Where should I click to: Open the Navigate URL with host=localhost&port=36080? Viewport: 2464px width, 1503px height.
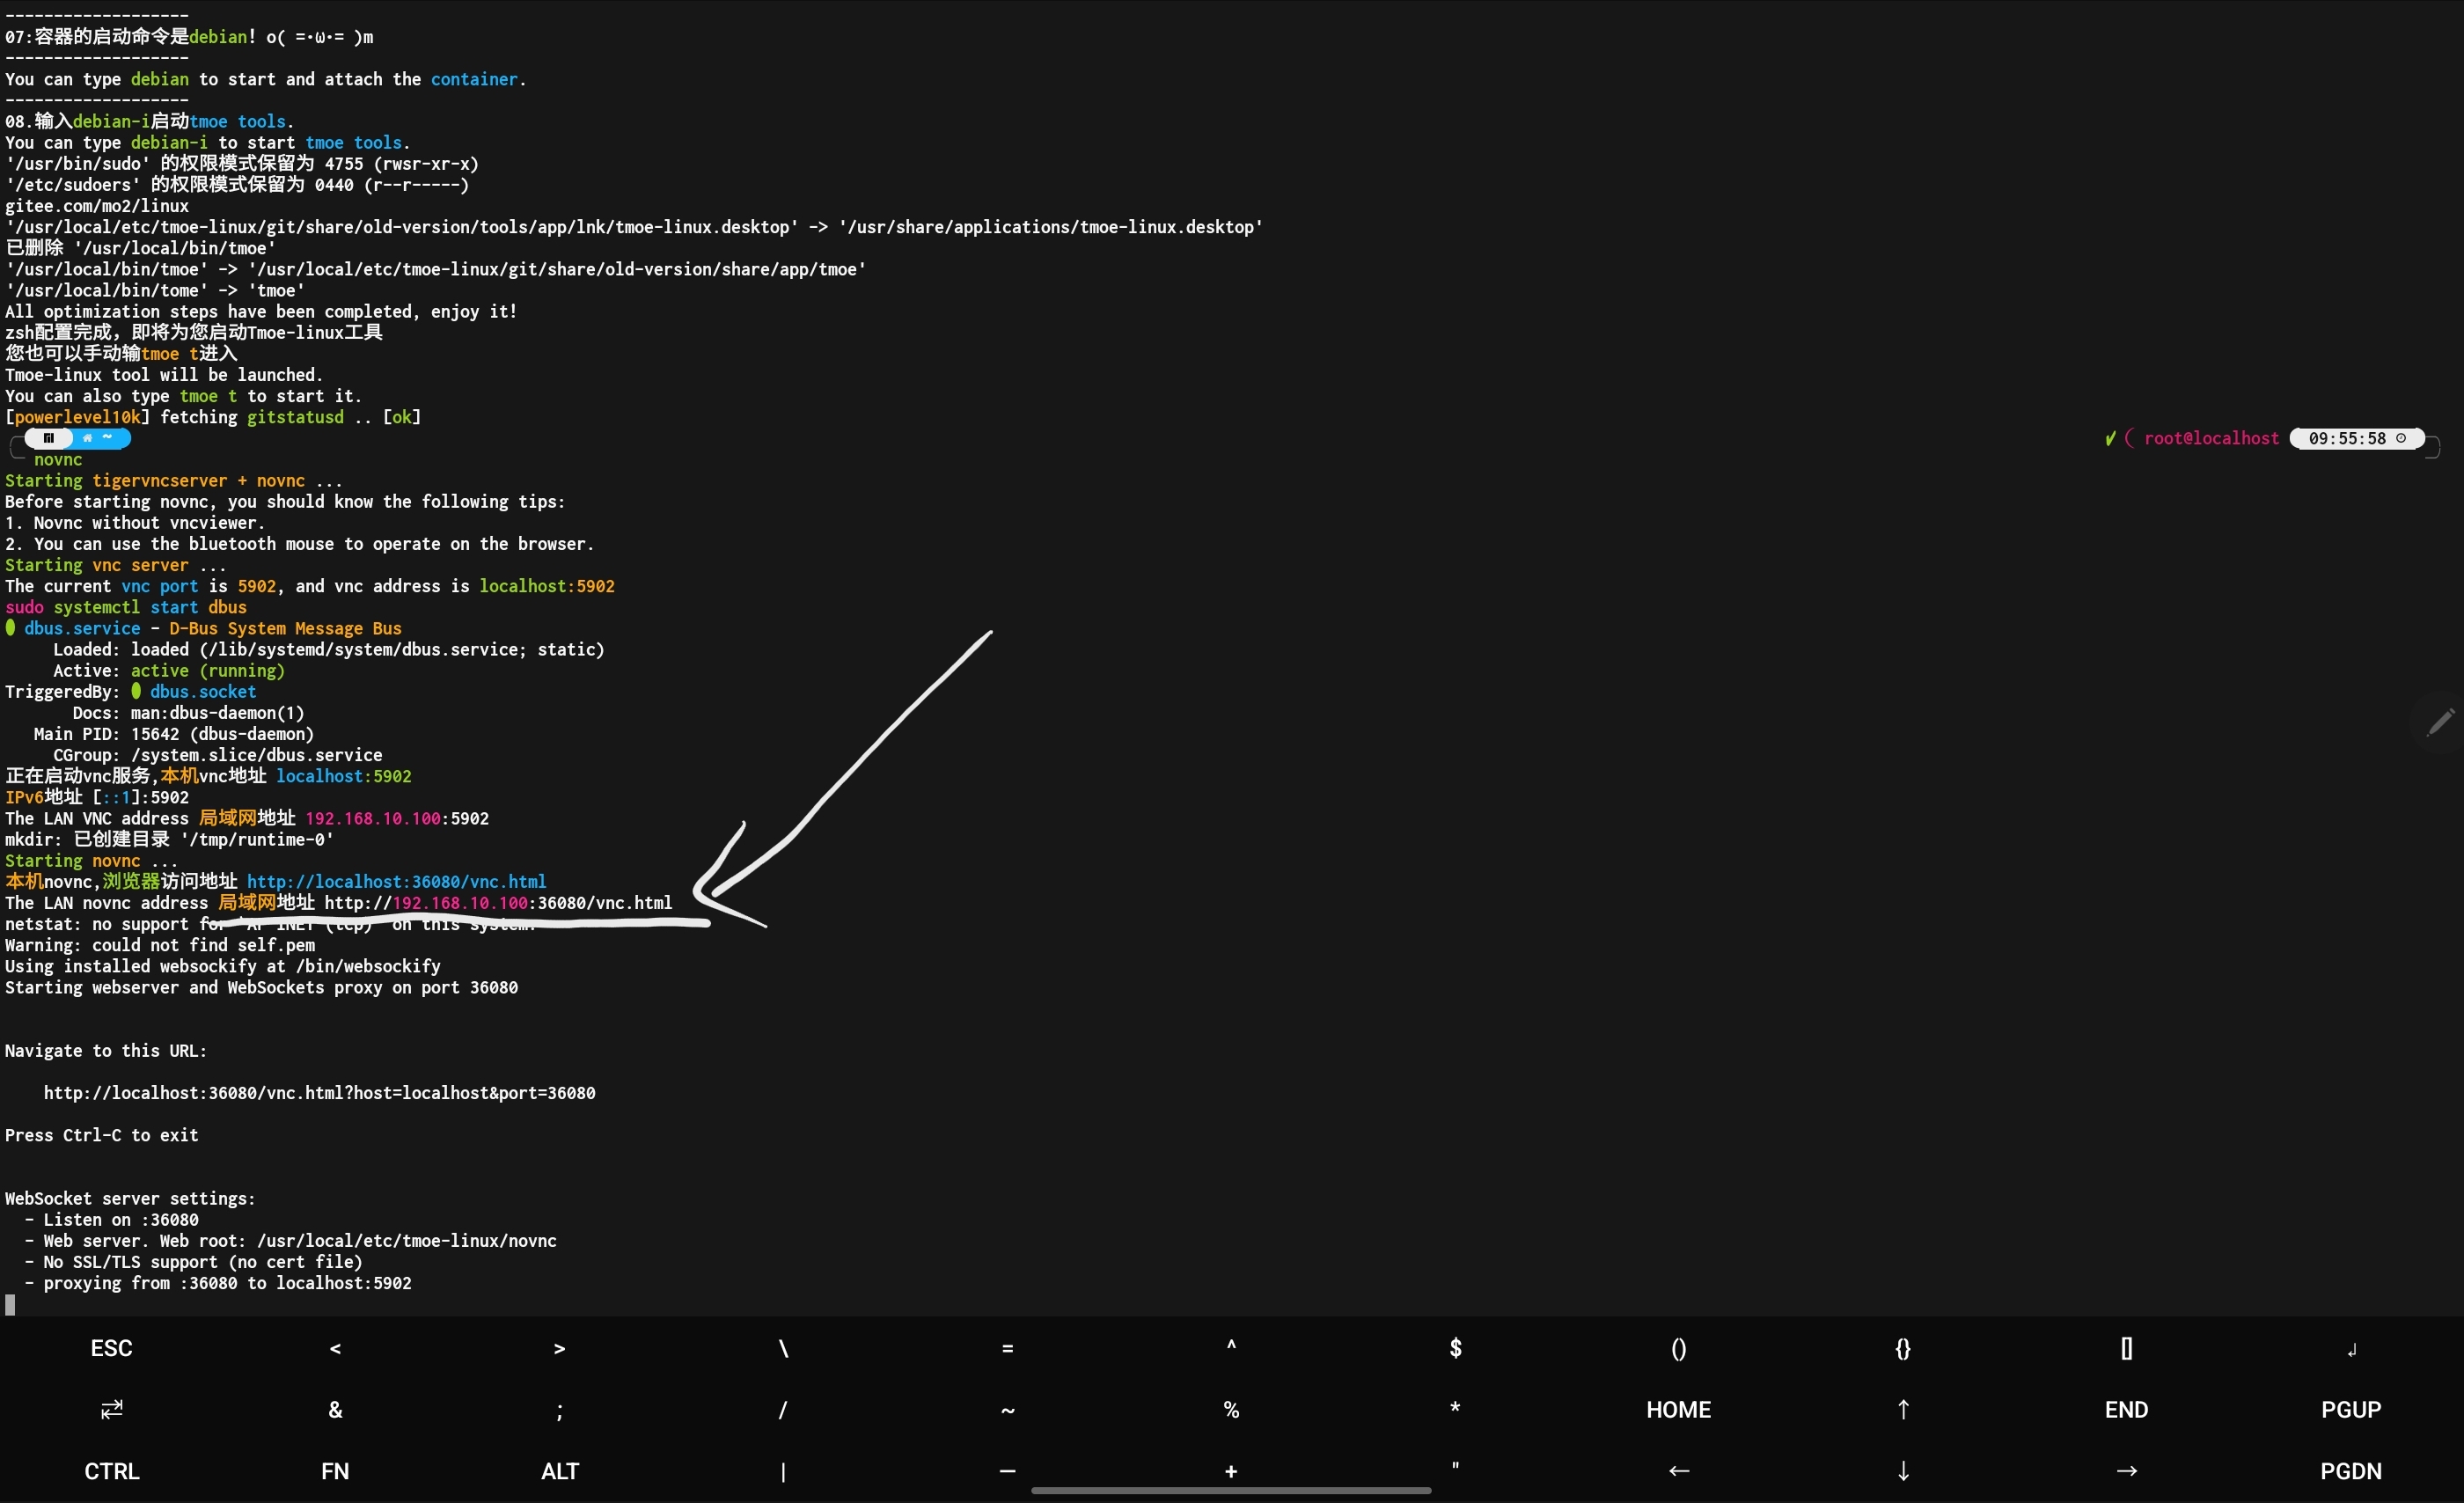pyautogui.click(x=319, y=1092)
